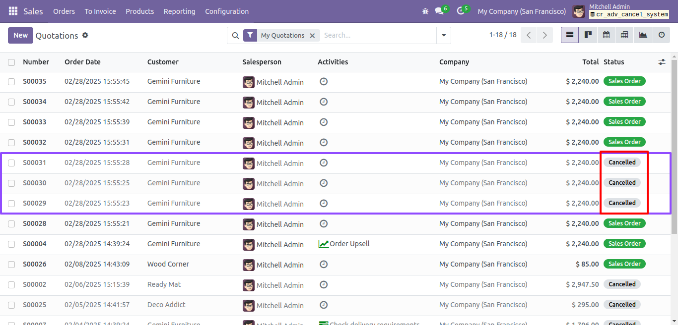The height and width of the screenshot is (325, 678).
Task: Switch to Kanban view
Action: coord(588,35)
